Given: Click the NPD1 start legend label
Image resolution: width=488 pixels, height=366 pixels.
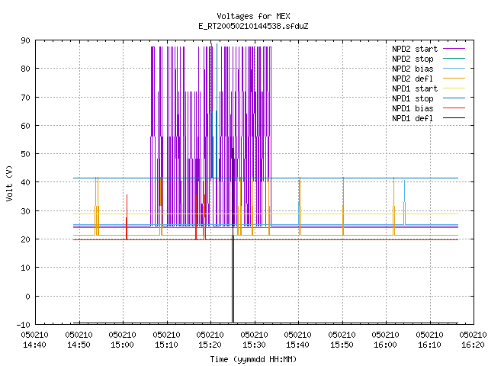Looking at the screenshot, I should pos(415,88).
